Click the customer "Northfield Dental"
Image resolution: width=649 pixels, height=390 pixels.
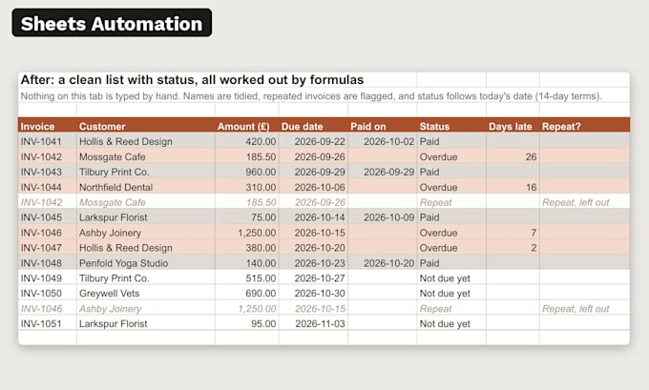(x=115, y=187)
